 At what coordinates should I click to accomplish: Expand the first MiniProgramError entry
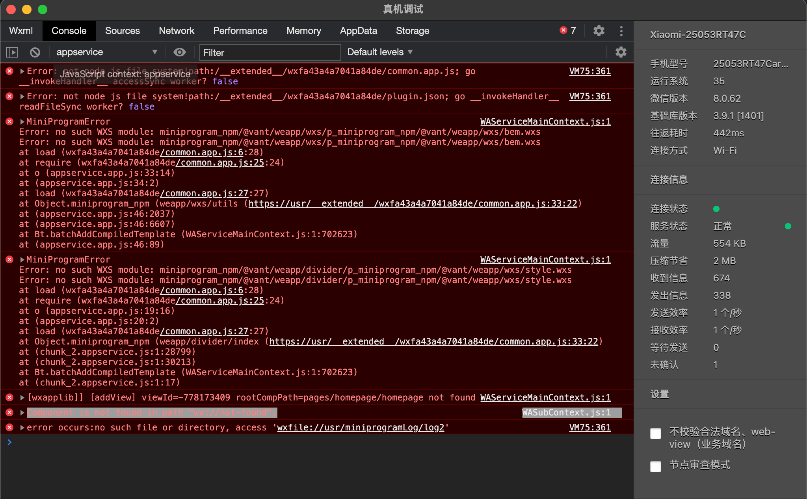click(x=22, y=121)
